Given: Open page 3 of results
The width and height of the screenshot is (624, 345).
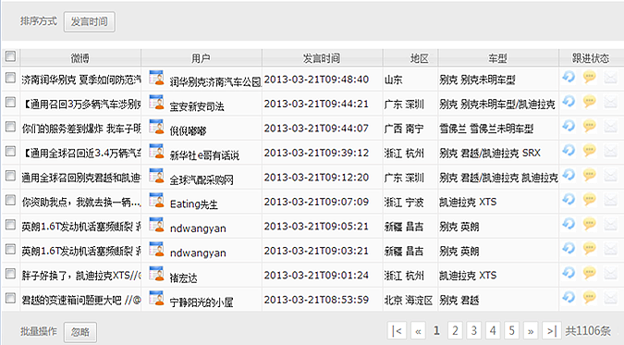Looking at the screenshot, I should (474, 330).
